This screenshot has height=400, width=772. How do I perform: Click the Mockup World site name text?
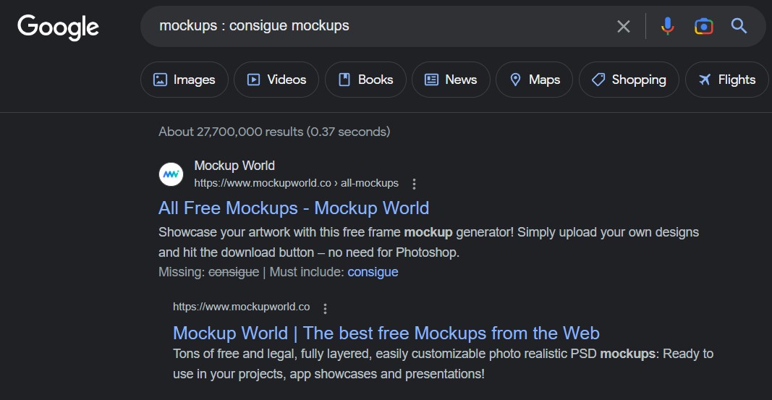[x=234, y=166]
